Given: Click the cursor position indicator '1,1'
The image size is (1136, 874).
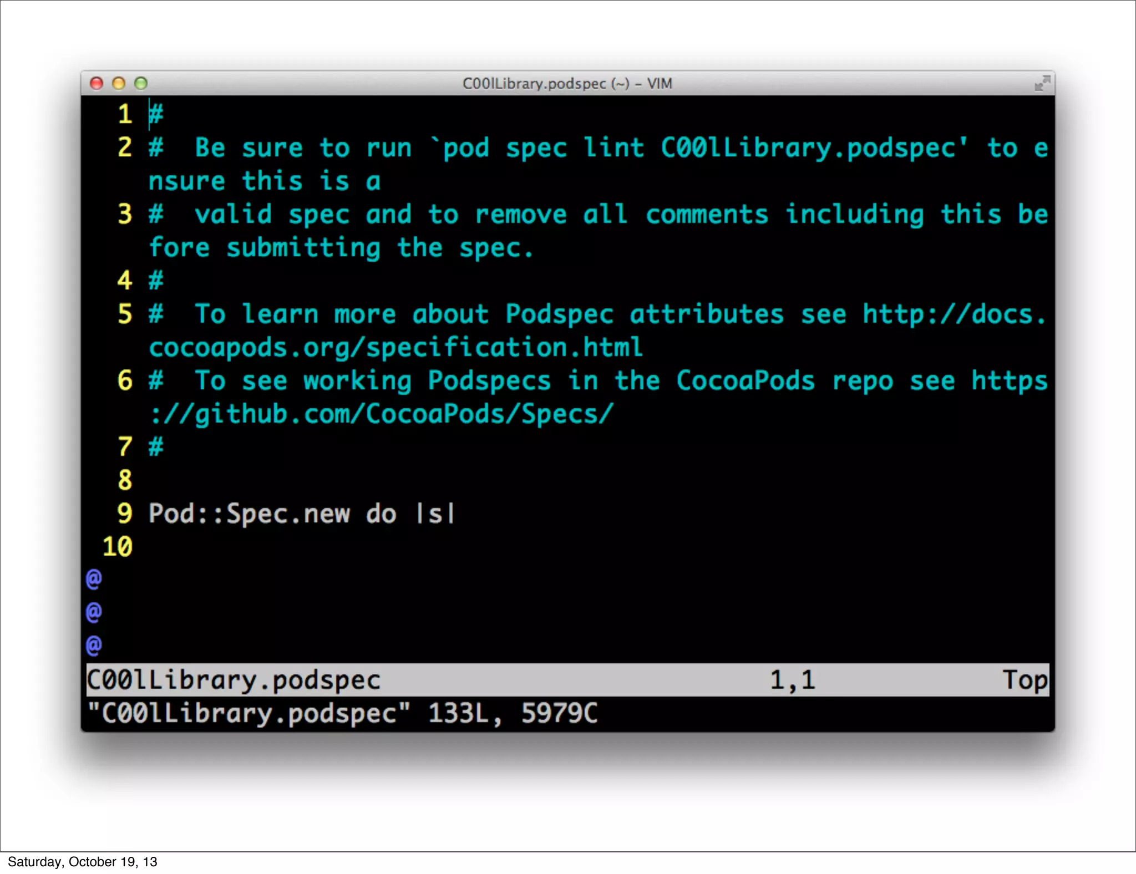Looking at the screenshot, I should 792,680.
